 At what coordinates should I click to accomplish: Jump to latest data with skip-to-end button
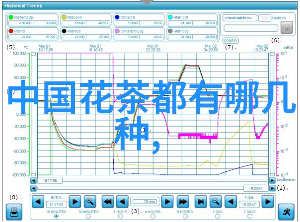(201, 201)
